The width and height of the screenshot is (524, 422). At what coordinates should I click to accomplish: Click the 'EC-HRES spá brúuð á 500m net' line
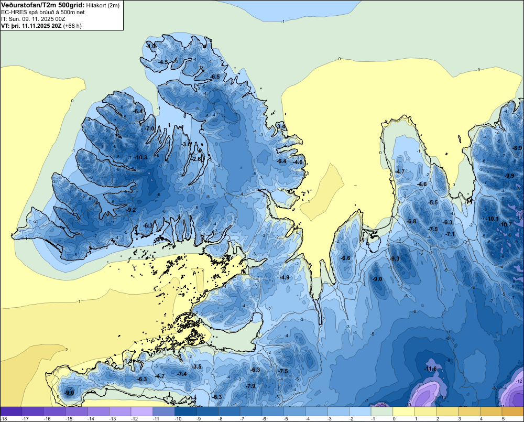43,12
